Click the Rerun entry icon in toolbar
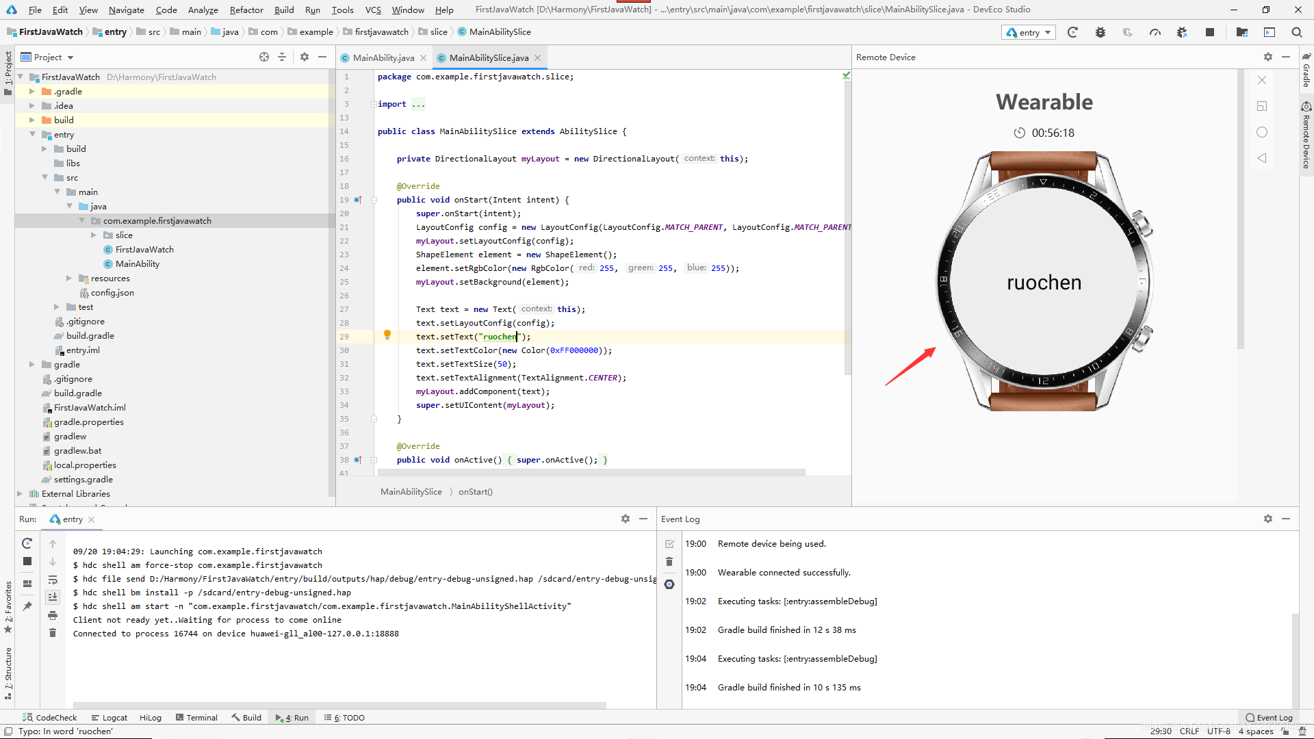Screen dimensions: 1314x739 pyautogui.click(x=1072, y=32)
